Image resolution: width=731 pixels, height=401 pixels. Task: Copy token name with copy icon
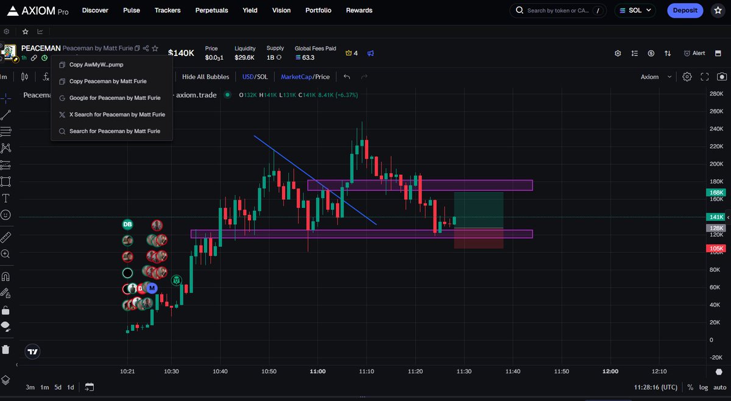(x=137, y=48)
